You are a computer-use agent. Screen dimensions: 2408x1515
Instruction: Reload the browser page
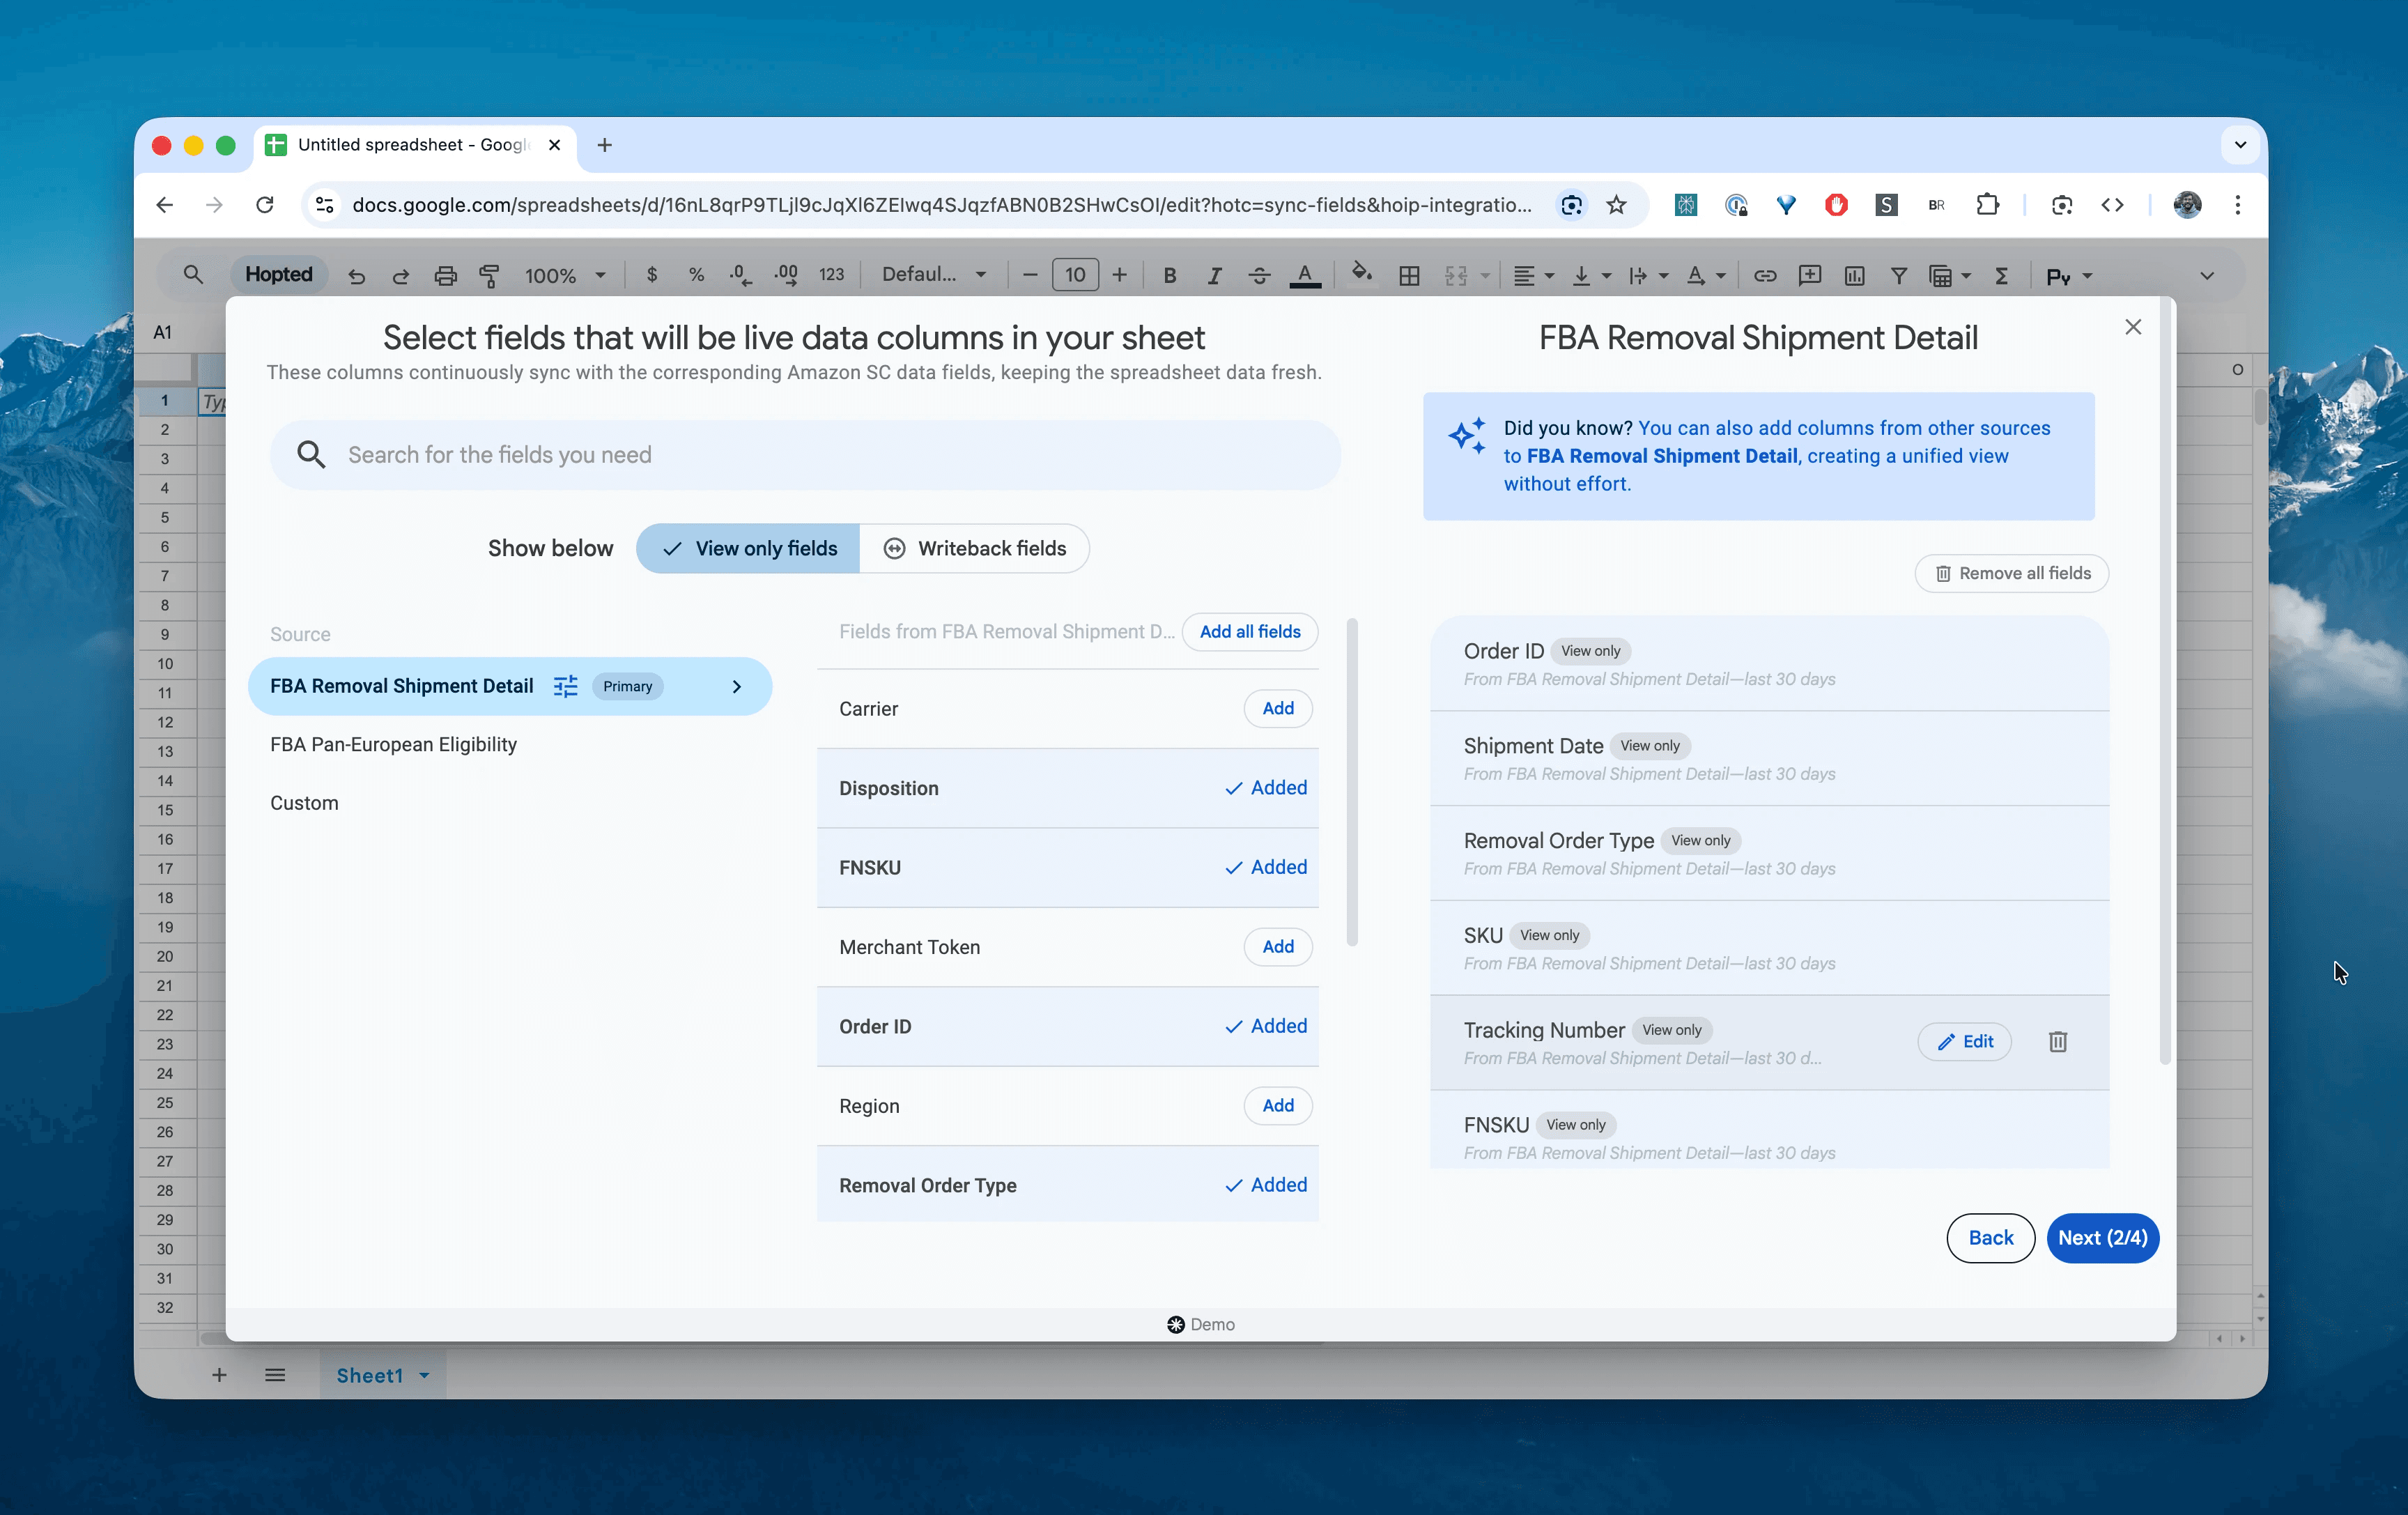point(265,205)
